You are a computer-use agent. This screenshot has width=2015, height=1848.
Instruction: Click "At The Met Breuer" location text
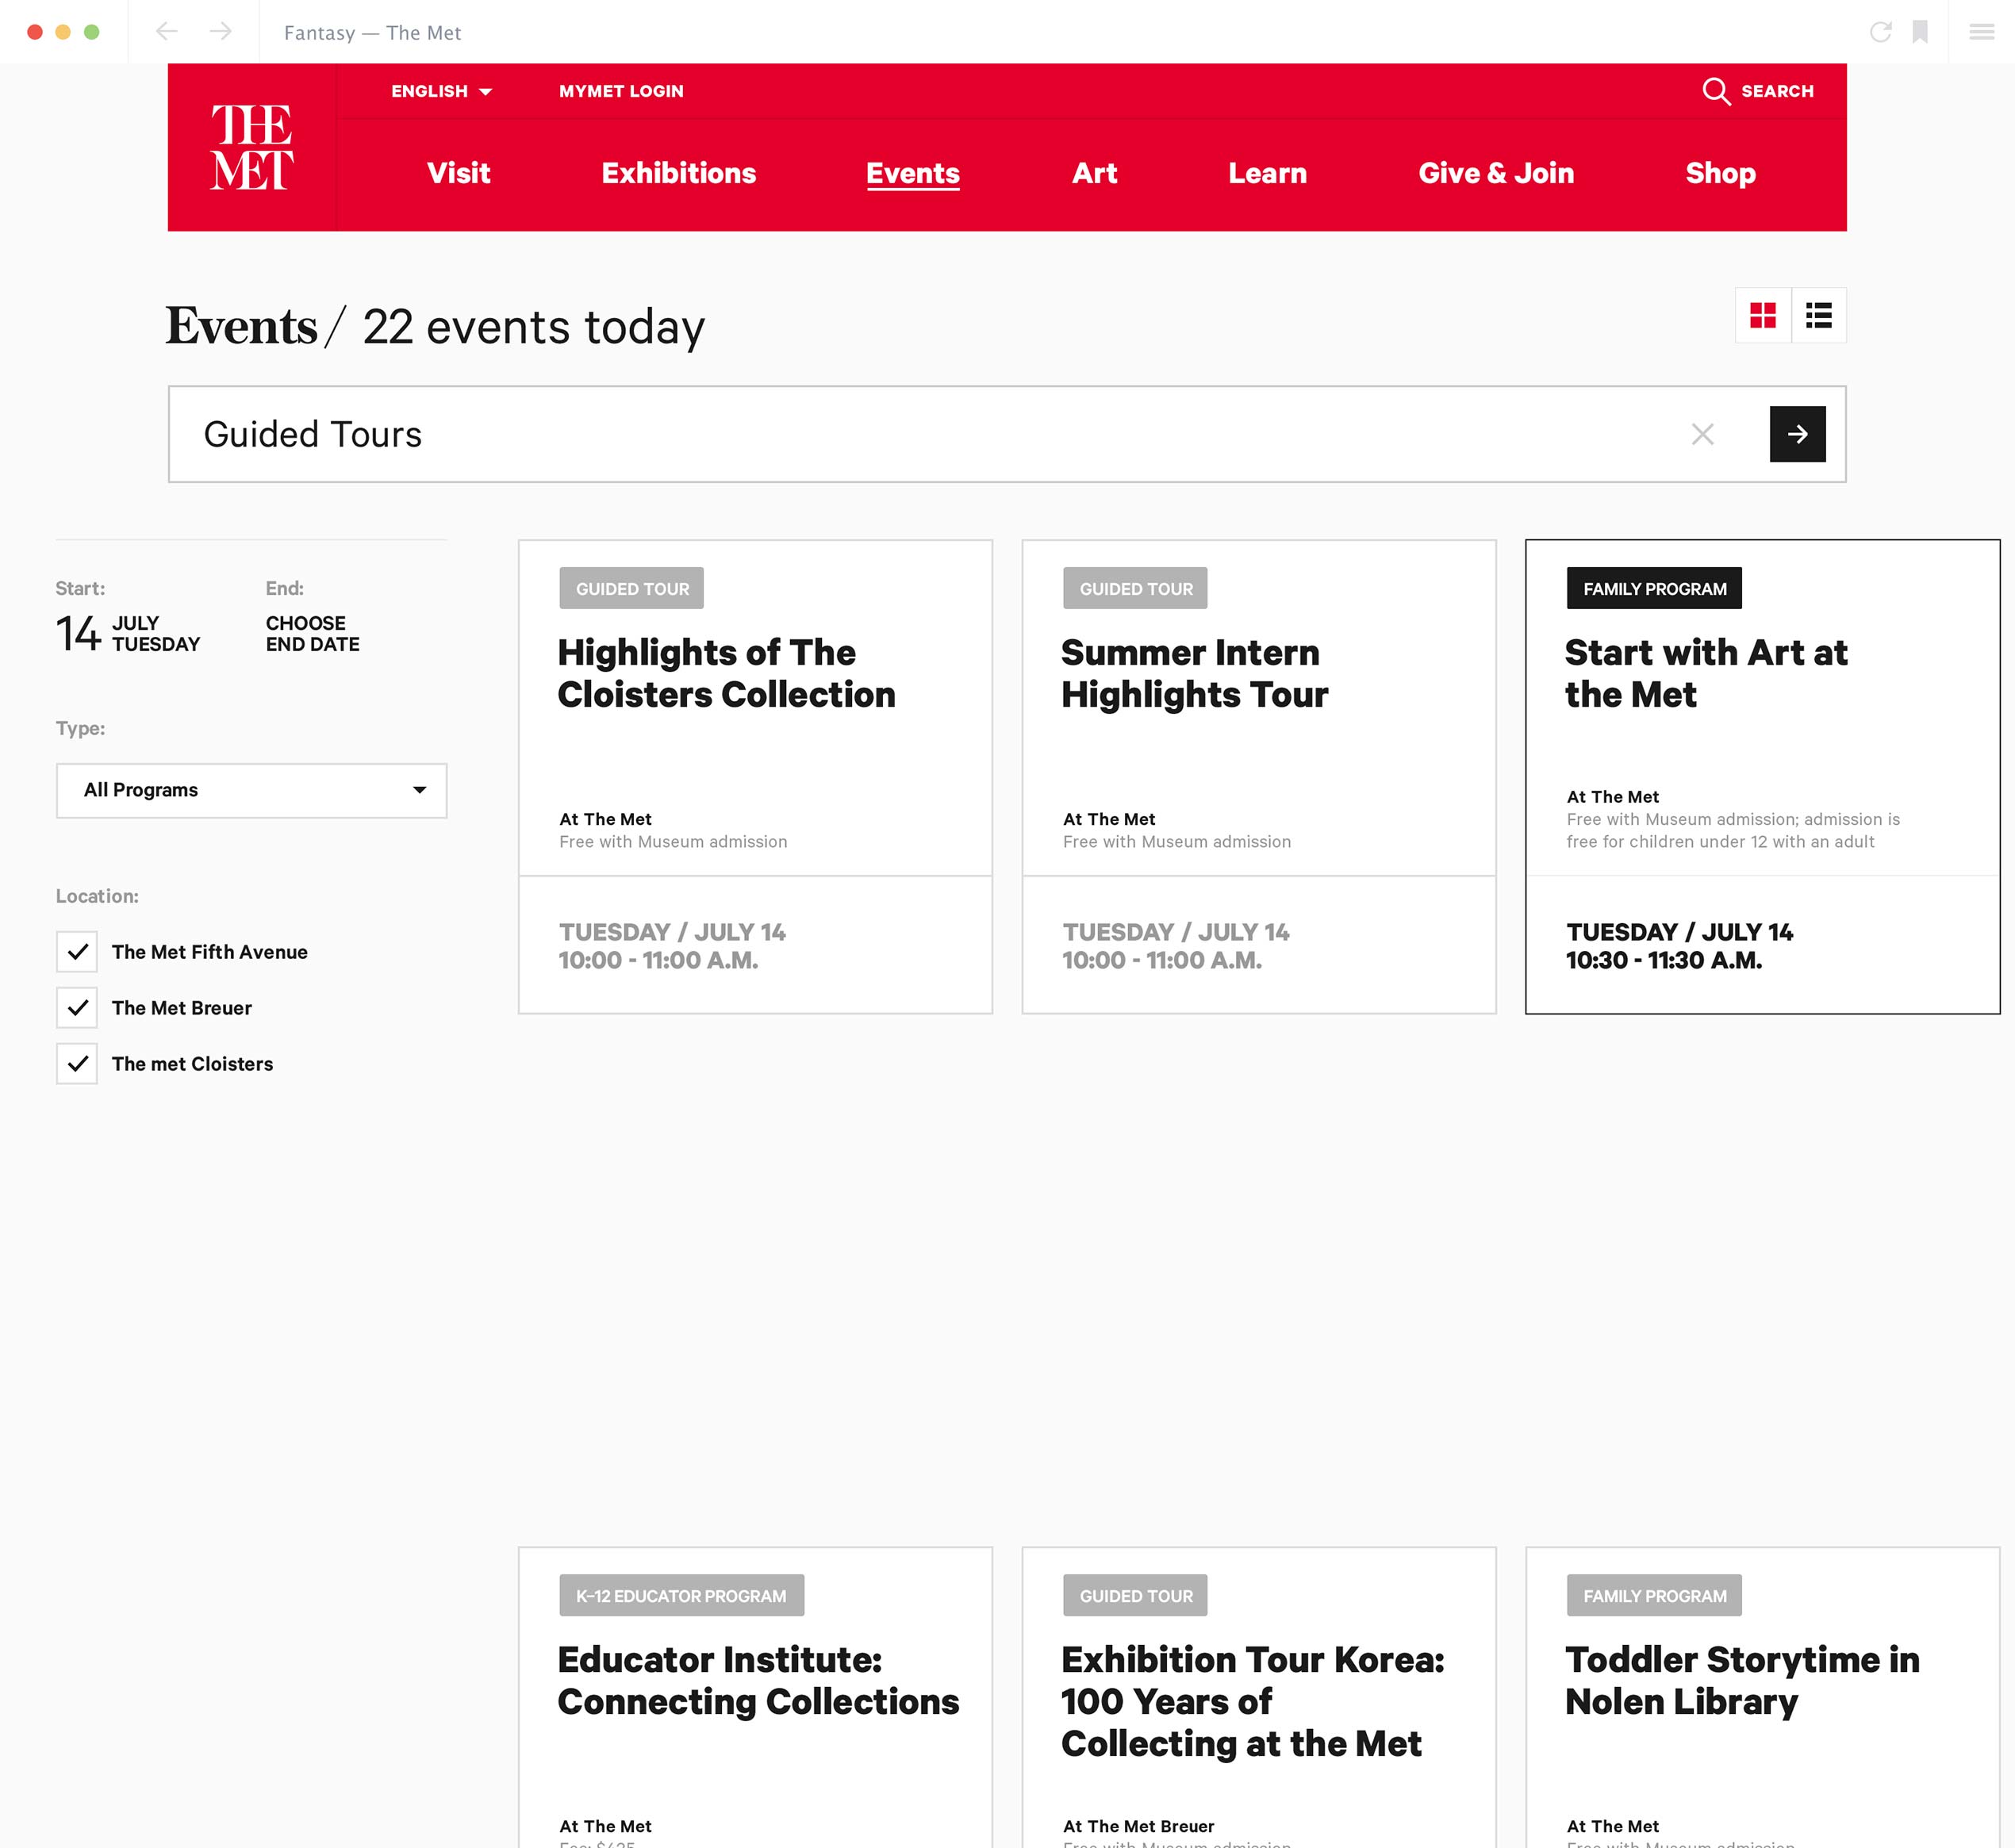(1139, 1826)
